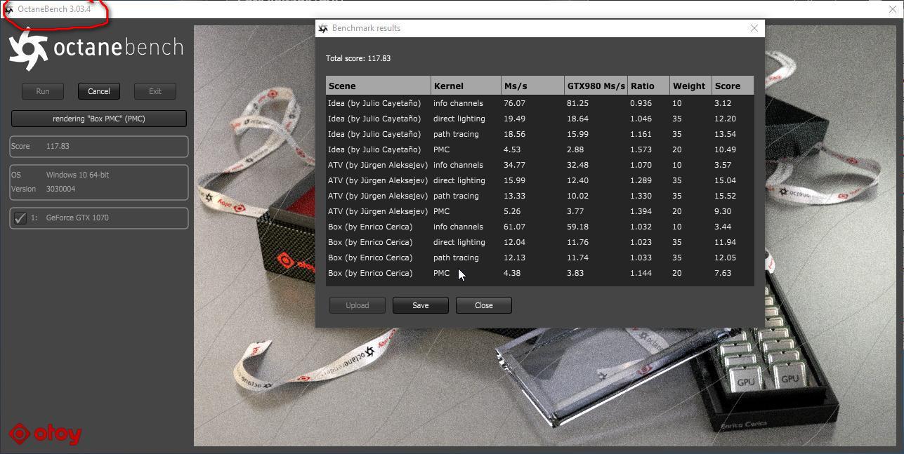Click the otoy logo
Screen dimensions: 904x454
coord(46,434)
